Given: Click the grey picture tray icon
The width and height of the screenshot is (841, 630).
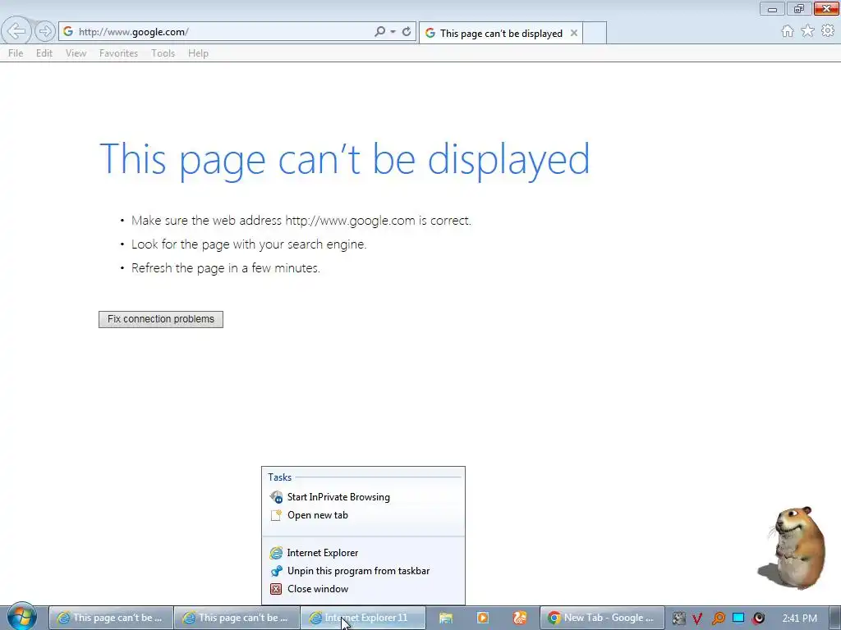Looking at the screenshot, I should click(679, 619).
